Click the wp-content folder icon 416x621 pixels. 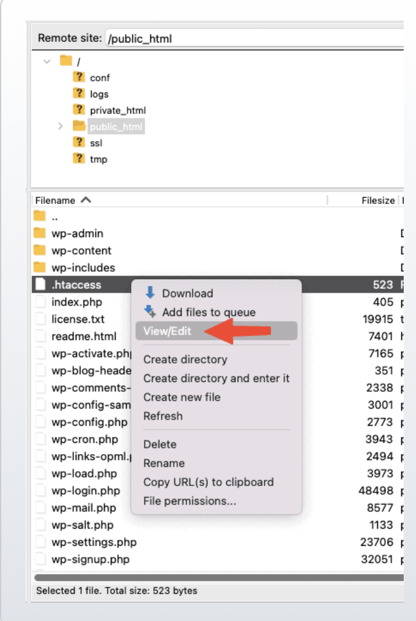coord(39,250)
